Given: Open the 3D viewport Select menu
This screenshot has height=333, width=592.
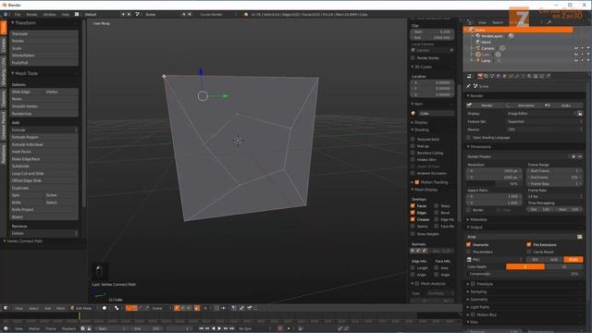Looking at the screenshot, I should point(33,308).
